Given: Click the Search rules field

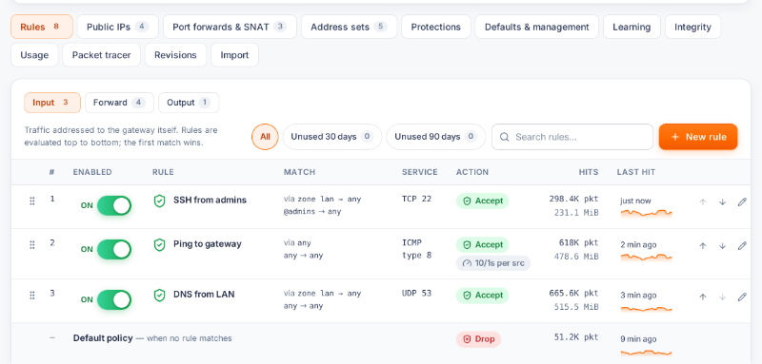Looking at the screenshot, I should coord(572,137).
